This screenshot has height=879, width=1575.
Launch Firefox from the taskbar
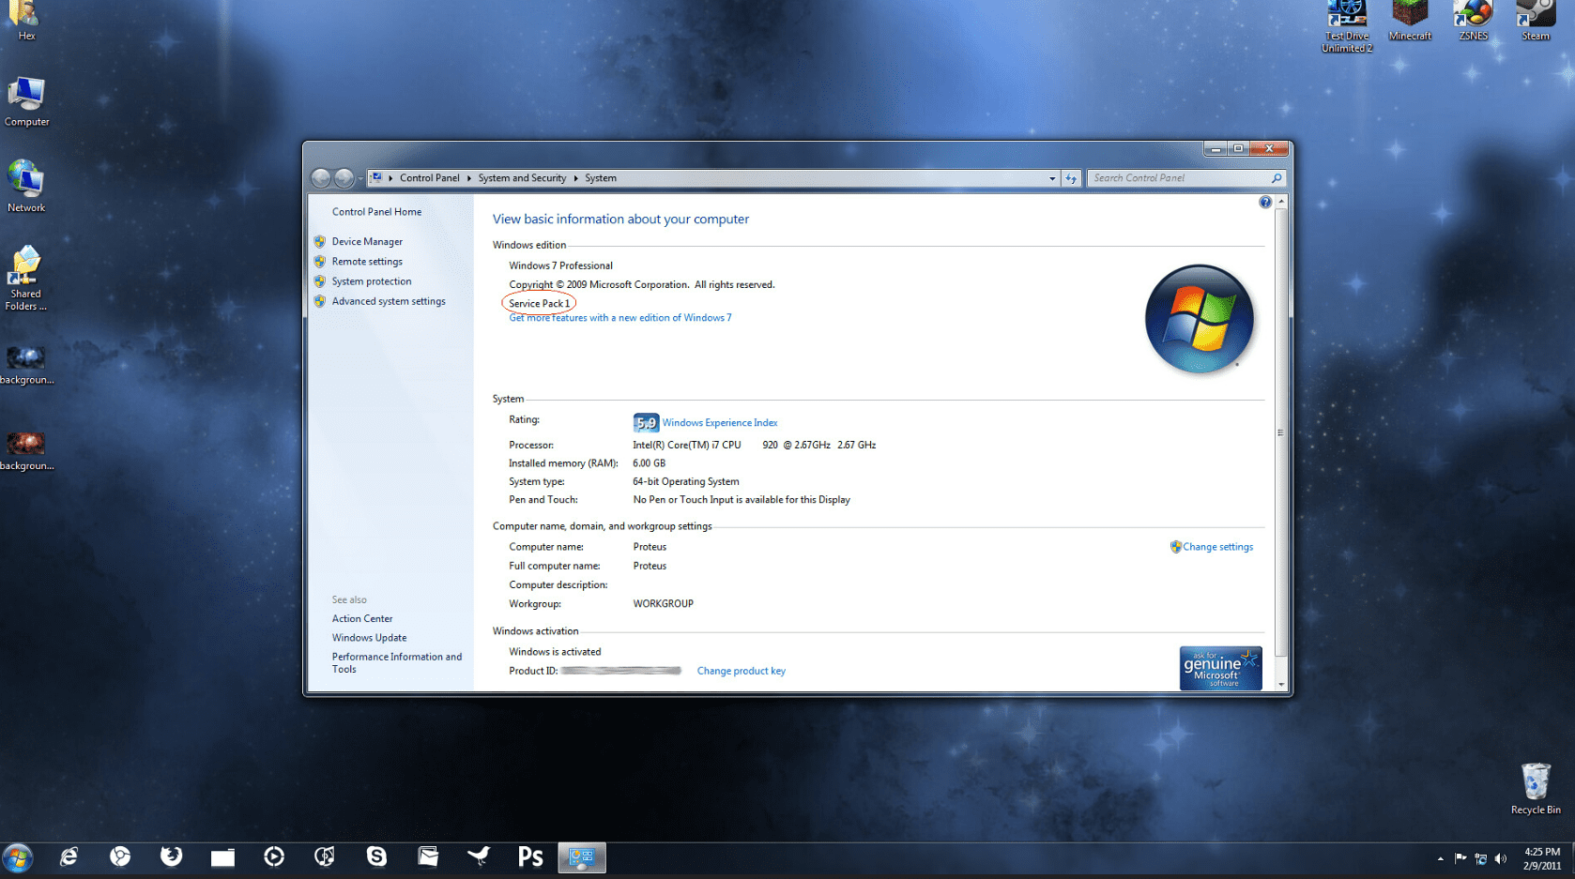pyautogui.click(x=171, y=856)
